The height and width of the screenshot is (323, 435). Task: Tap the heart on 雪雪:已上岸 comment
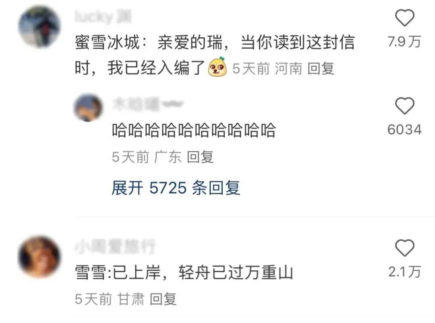(404, 248)
